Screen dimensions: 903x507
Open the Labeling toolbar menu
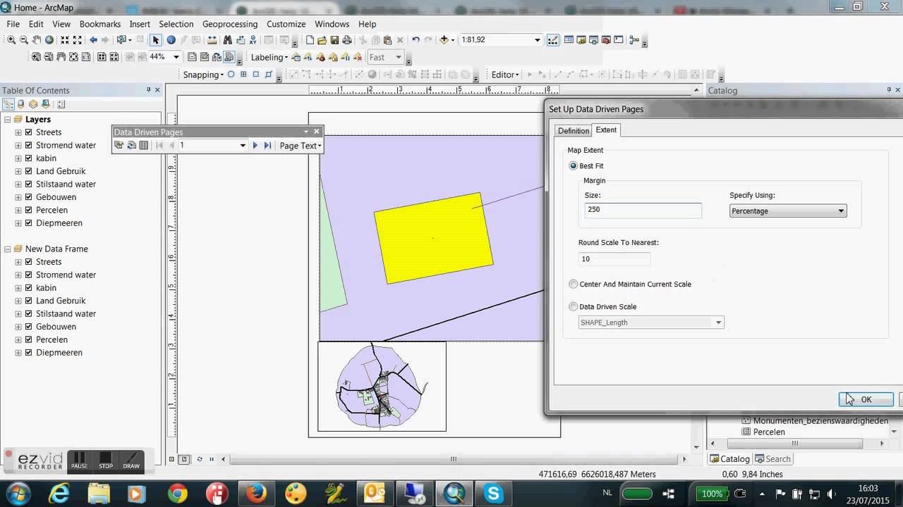tap(269, 58)
